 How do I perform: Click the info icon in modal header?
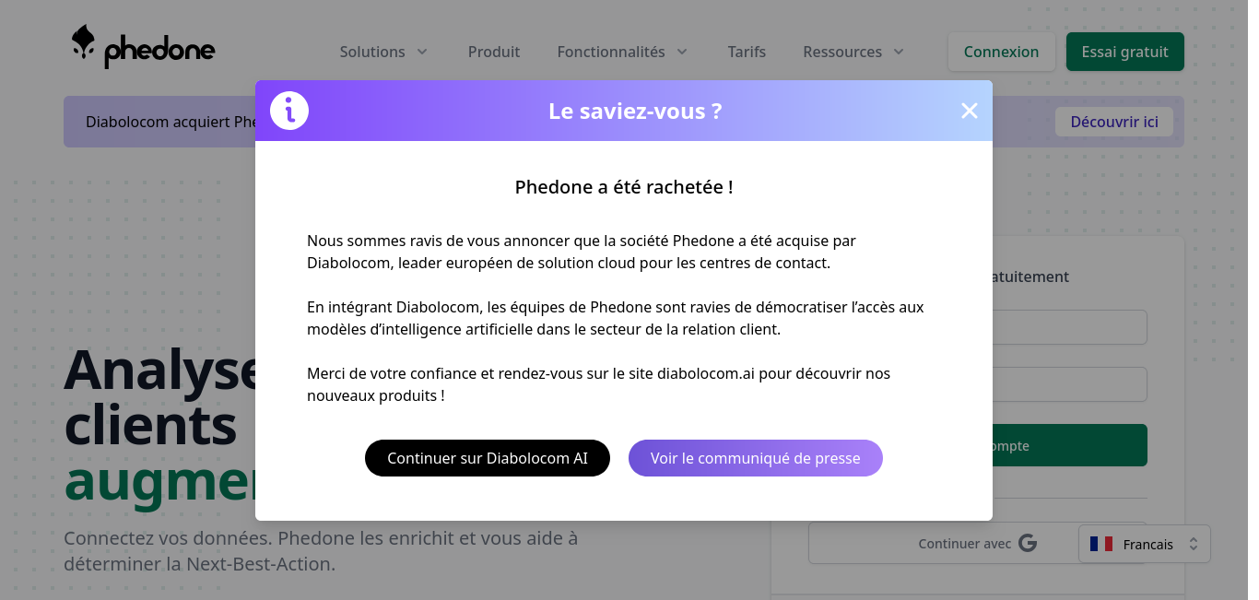[289, 111]
